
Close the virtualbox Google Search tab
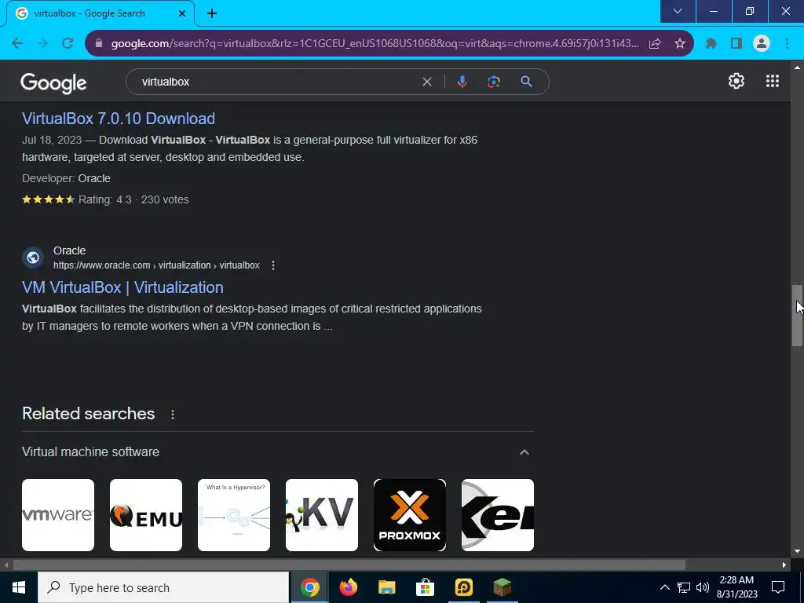(182, 13)
